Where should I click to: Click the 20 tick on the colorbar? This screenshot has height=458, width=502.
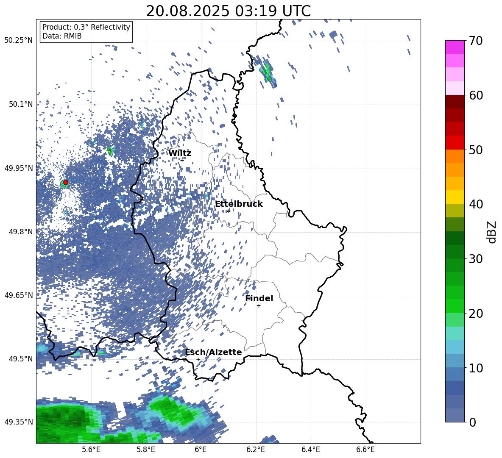[475, 313]
